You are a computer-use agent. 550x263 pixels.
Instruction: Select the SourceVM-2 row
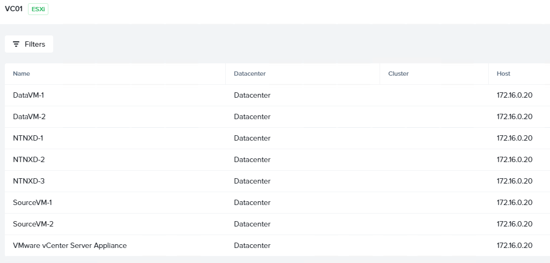pos(277,224)
